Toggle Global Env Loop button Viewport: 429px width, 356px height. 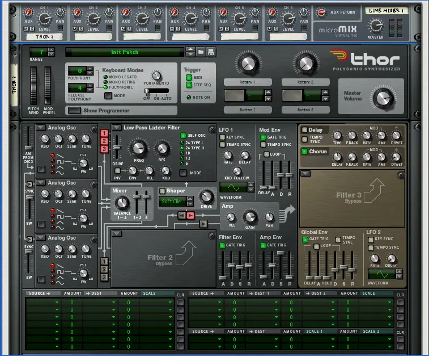pos(317,246)
